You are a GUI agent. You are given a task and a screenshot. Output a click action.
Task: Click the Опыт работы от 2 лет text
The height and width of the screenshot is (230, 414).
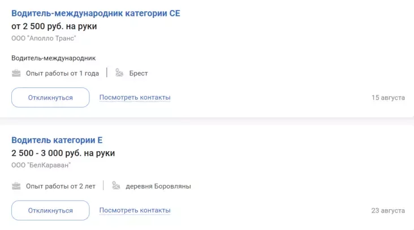[x=61, y=186]
